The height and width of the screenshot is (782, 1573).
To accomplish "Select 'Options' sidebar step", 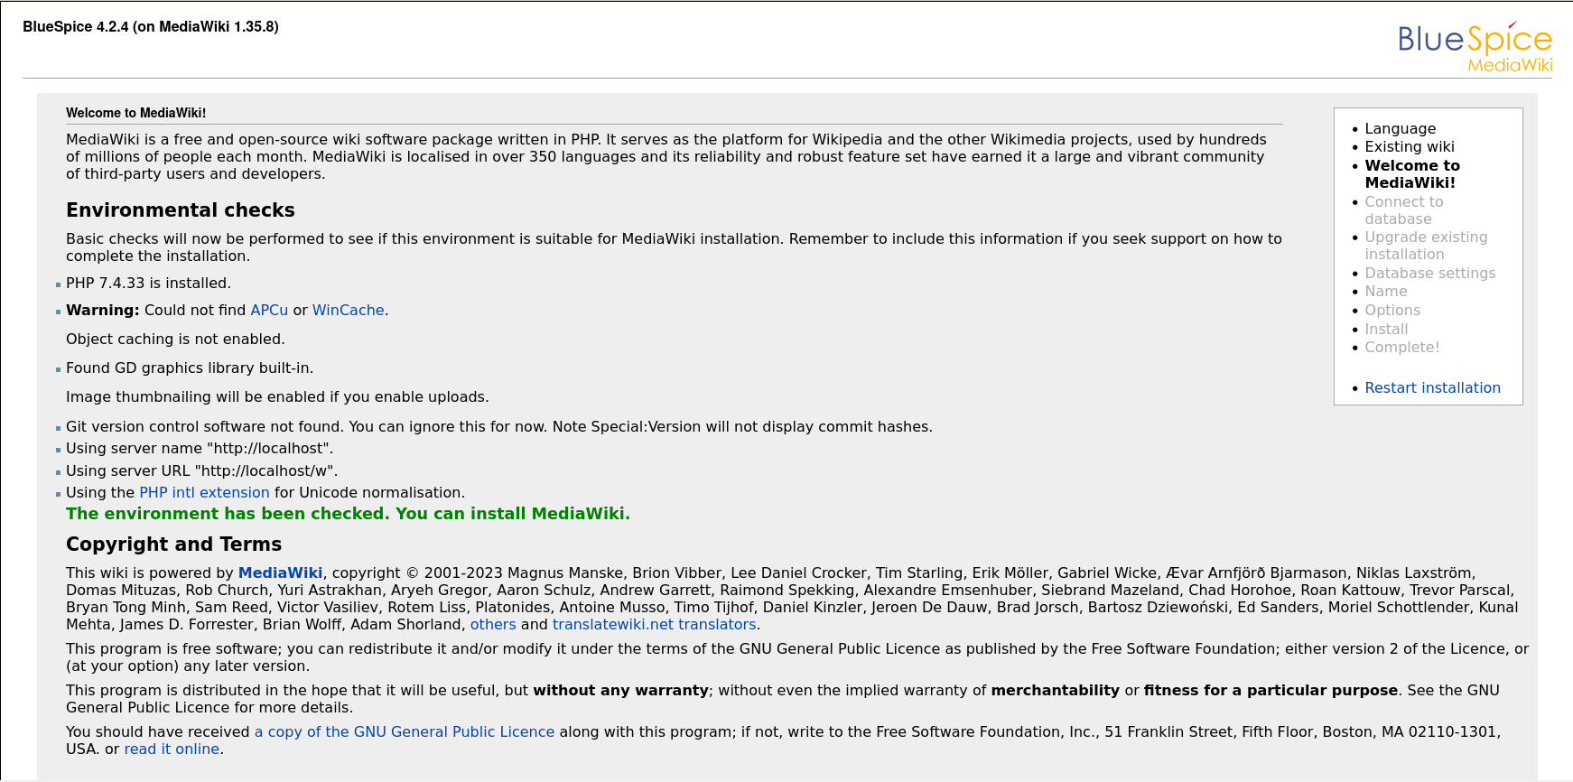I will [1392, 310].
